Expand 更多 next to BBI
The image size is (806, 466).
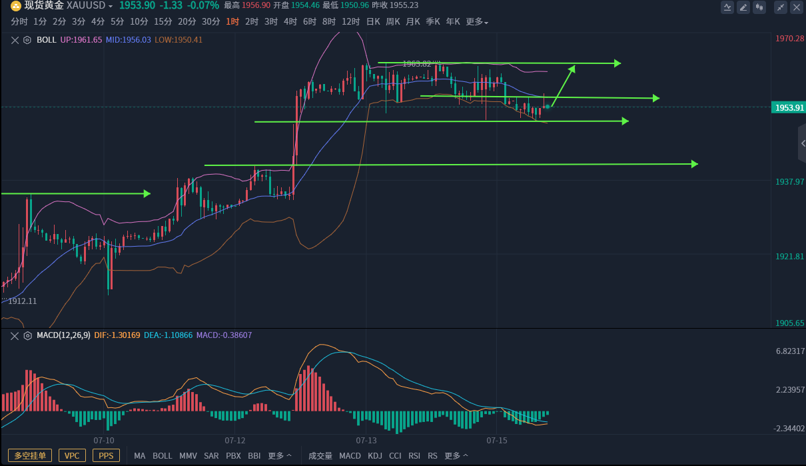point(280,456)
